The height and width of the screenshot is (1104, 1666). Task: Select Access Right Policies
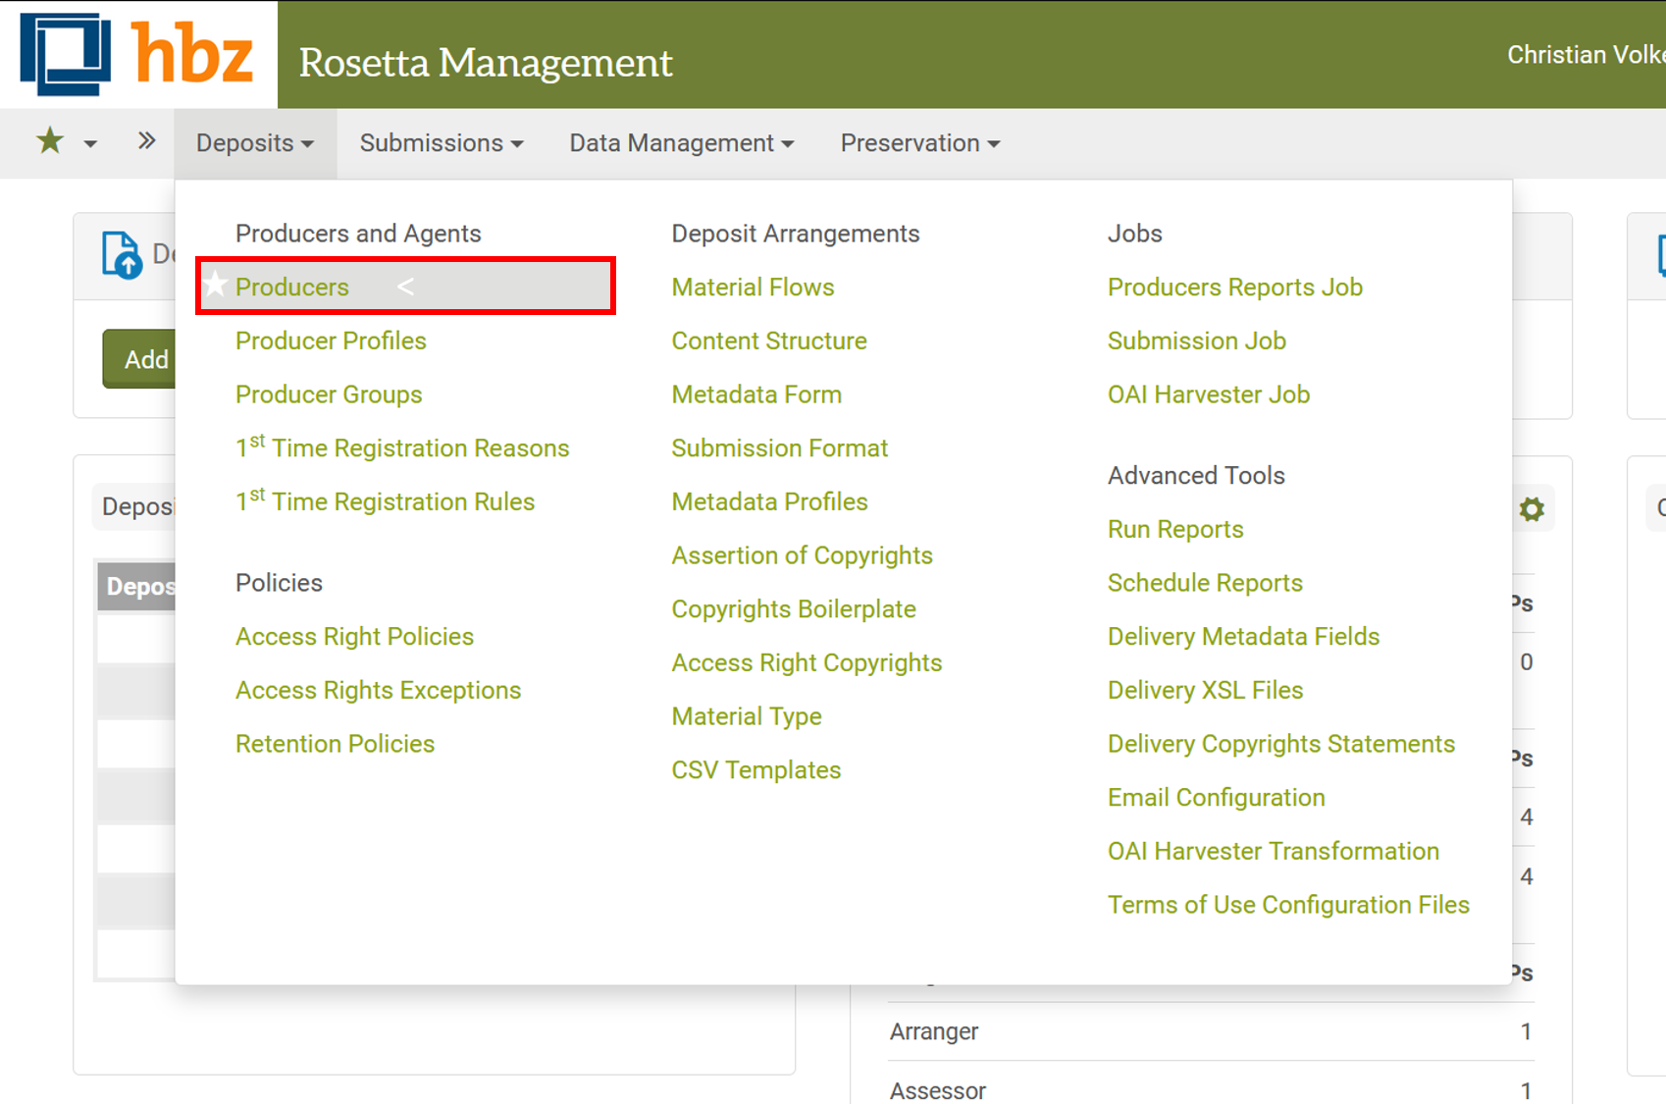click(x=354, y=637)
